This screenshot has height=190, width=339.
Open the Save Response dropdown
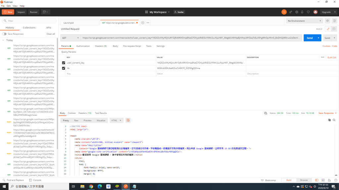tap(327, 113)
